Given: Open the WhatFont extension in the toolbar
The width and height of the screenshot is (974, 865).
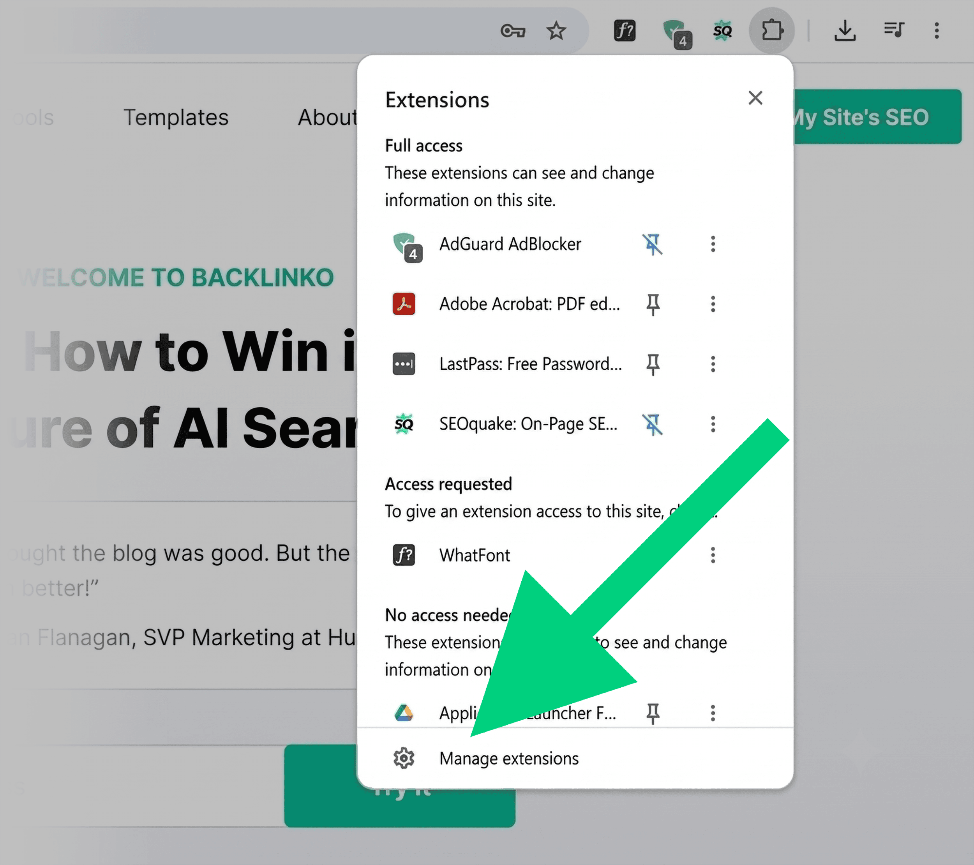Looking at the screenshot, I should (x=624, y=31).
